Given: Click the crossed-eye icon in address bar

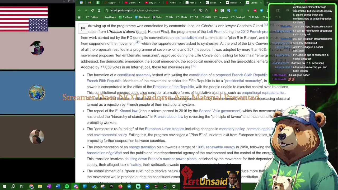Looking at the screenshot, I should [x=201, y=10].
